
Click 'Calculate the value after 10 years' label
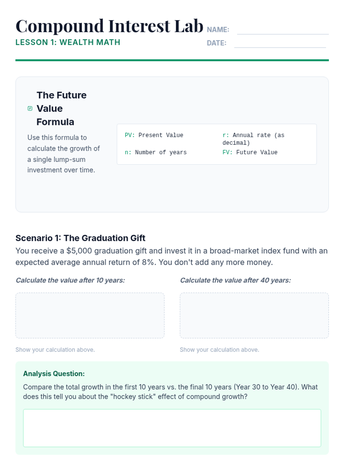point(70,280)
